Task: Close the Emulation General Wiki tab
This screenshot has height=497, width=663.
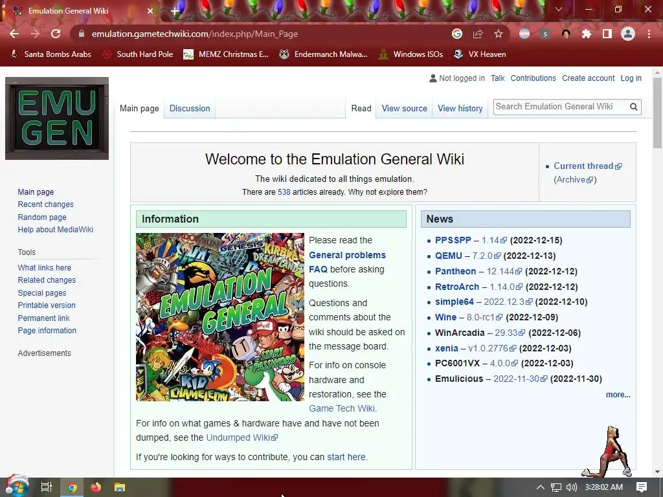Action: [150, 11]
